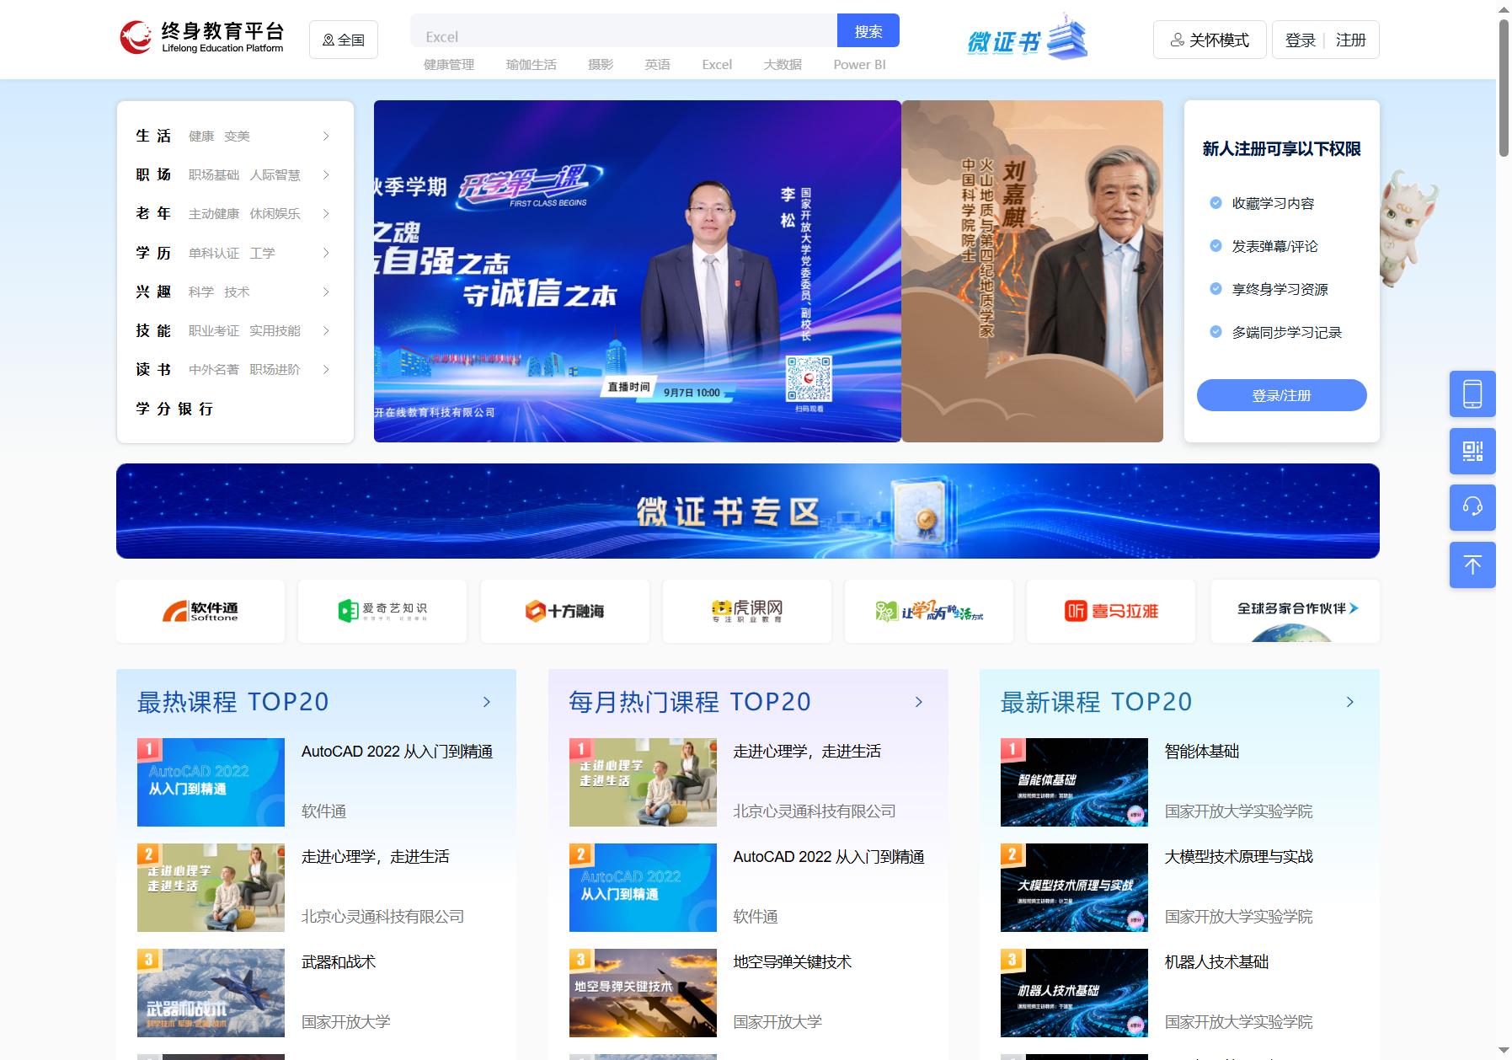
Task: Expand 每月热门课程 TOP20 more arrow
Action: point(919,702)
